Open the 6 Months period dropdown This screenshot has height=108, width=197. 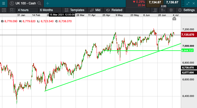tap(50, 10)
